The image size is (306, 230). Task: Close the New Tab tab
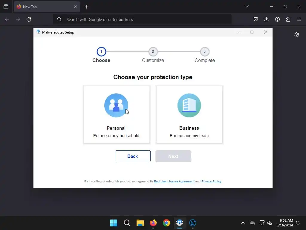(75, 7)
